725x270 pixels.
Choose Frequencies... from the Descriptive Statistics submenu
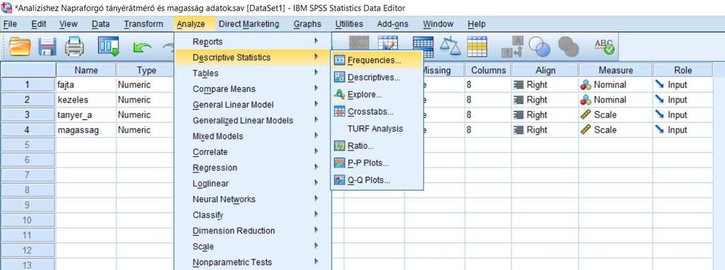pos(377,61)
